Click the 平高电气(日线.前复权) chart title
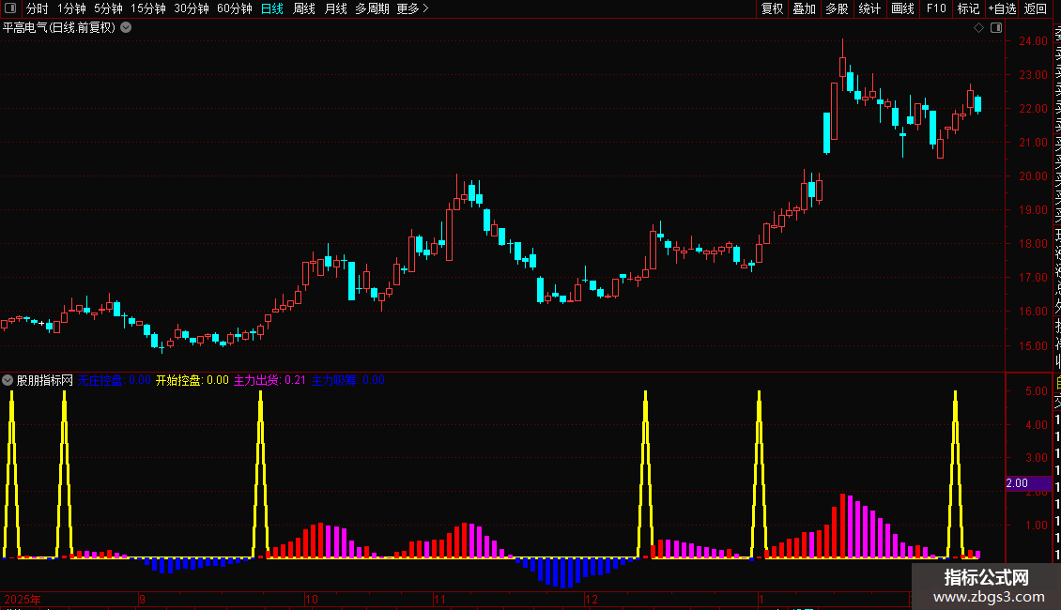Image resolution: width=1061 pixels, height=610 pixels. (x=59, y=28)
